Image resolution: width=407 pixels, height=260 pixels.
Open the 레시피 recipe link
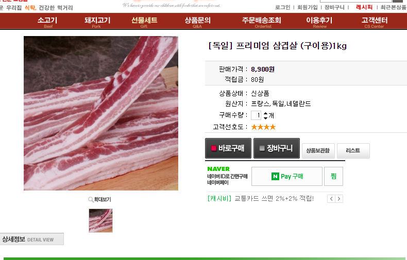coord(364,7)
